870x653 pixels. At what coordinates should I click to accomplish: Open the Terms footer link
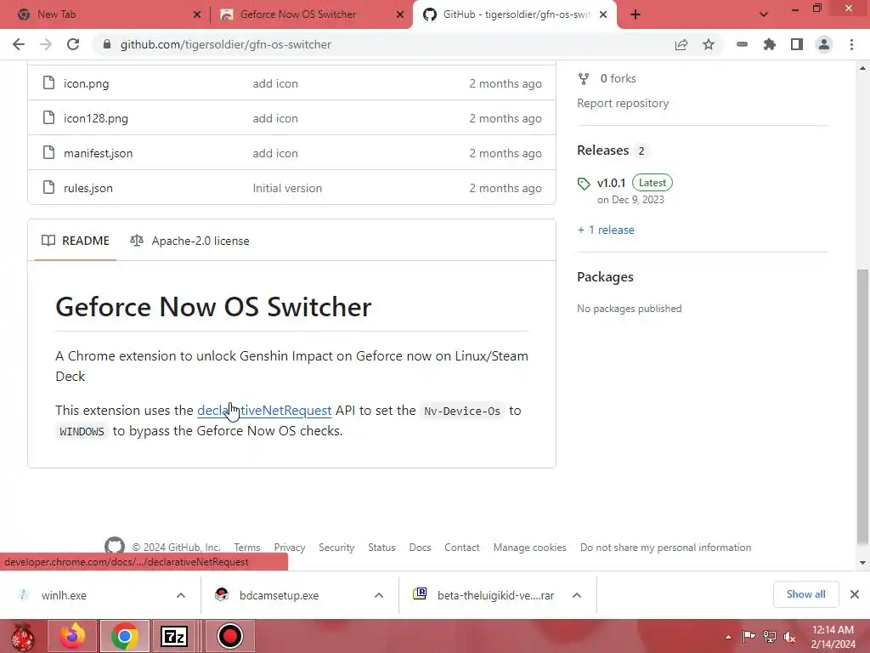tap(247, 548)
